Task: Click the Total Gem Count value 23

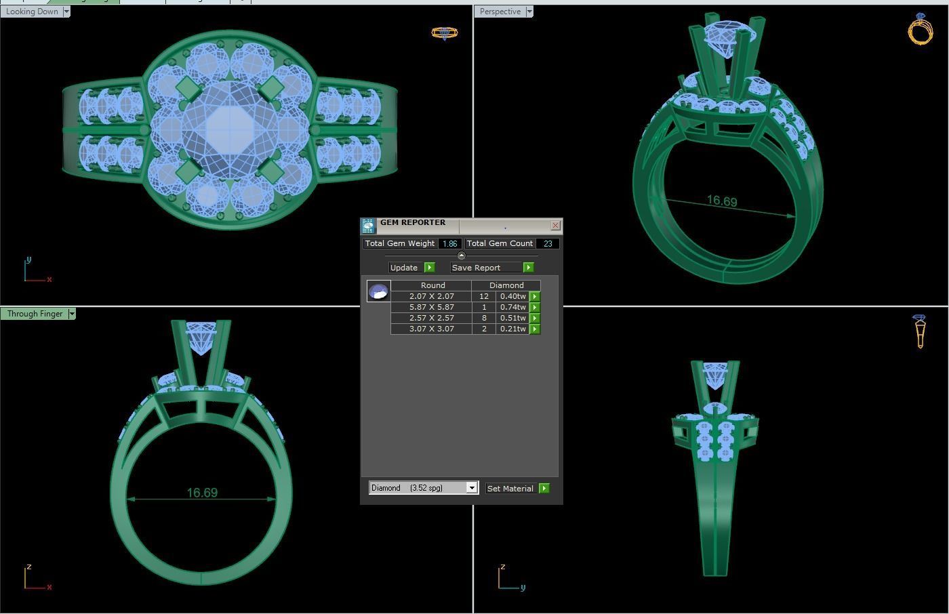Action: click(x=547, y=243)
